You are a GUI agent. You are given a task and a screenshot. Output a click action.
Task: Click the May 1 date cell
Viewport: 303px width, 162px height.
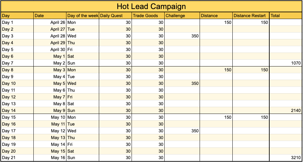pyautogui.click(x=50, y=56)
